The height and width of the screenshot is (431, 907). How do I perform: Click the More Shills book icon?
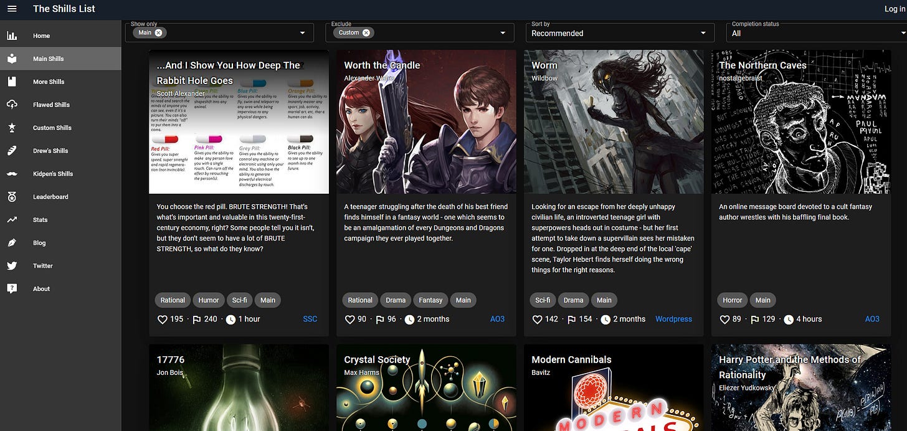tap(12, 82)
